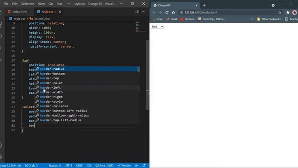The image size is (298, 168).
Task: Click the Python 3.9.0 64-bit interpreter status
Action: coord(10,166)
